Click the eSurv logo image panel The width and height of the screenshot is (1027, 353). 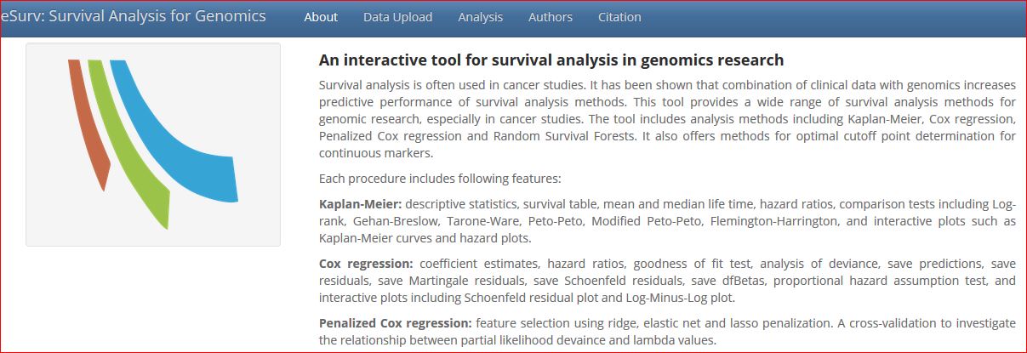click(153, 145)
